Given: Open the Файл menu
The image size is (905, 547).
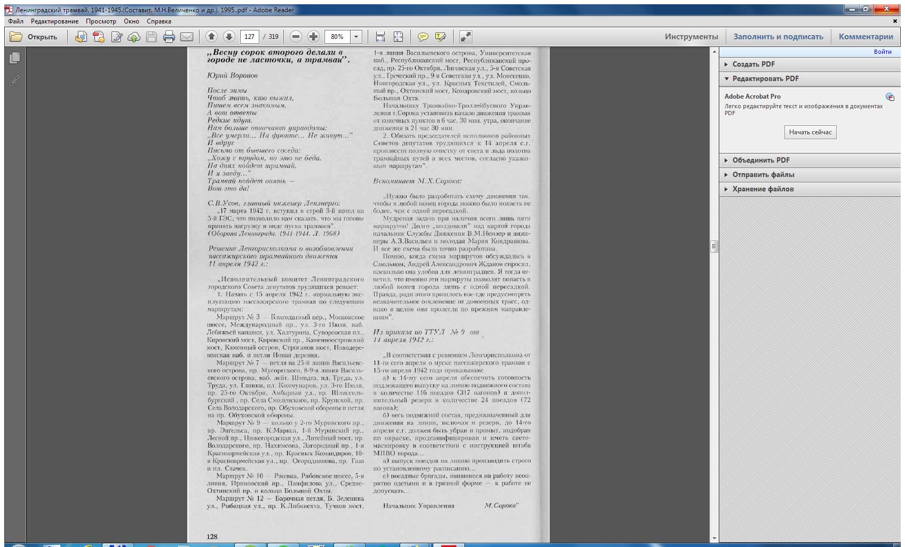Looking at the screenshot, I should click(x=15, y=21).
